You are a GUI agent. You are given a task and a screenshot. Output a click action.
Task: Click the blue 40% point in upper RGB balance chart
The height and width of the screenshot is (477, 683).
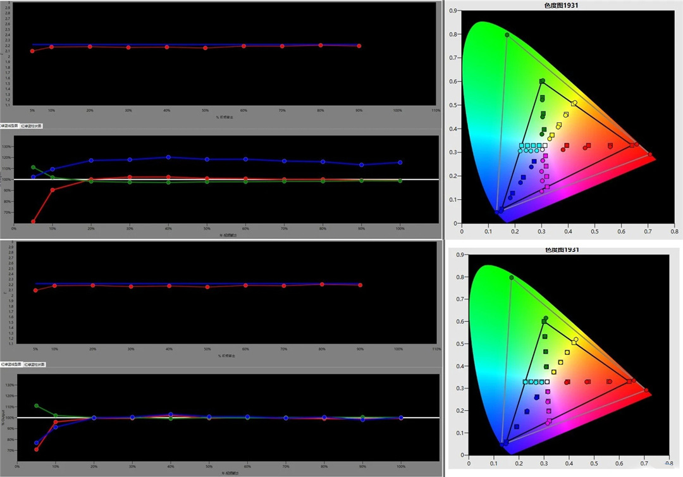click(169, 158)
